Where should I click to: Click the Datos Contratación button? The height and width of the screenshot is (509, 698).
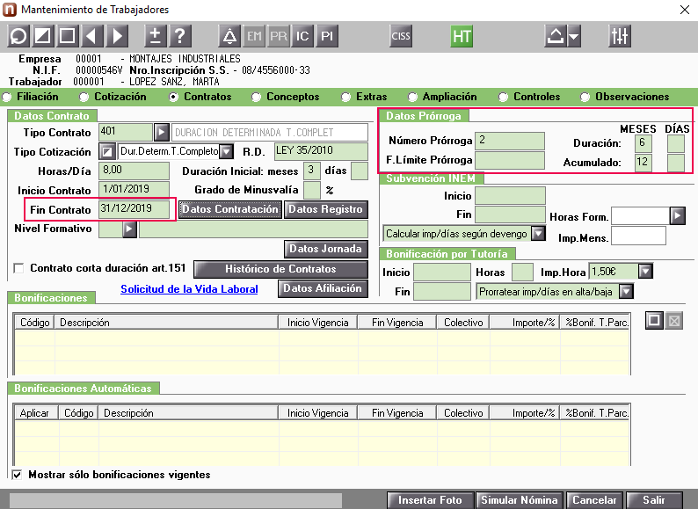tap(230, 209)
